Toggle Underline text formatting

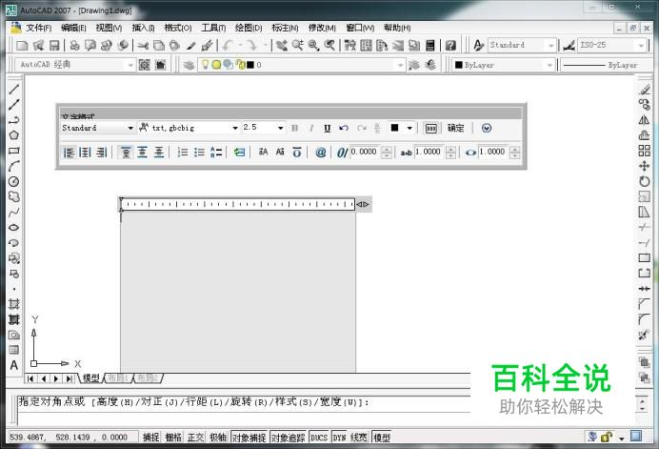(327, 128)
